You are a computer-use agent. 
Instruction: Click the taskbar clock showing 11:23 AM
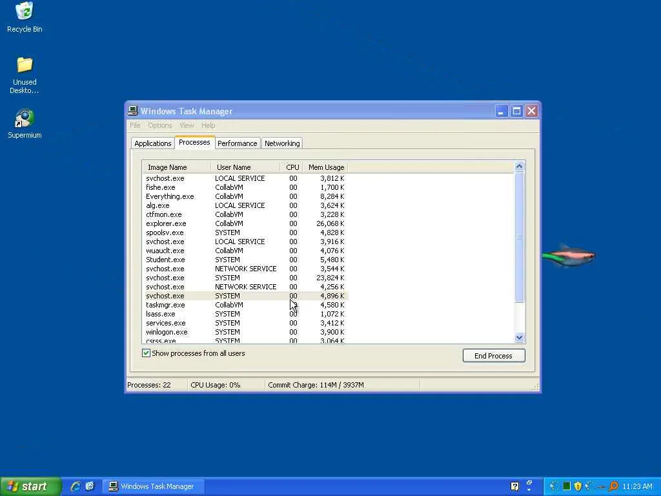coord(637,486)
